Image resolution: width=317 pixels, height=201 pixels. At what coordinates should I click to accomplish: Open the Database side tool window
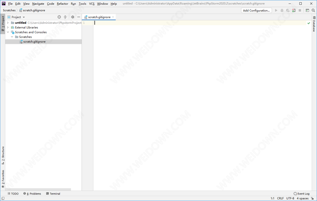(x=314, y=24)
